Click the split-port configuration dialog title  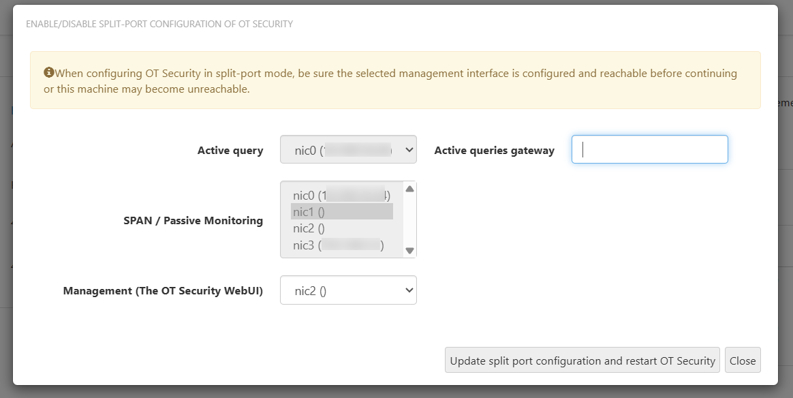(x=159, y=24)
